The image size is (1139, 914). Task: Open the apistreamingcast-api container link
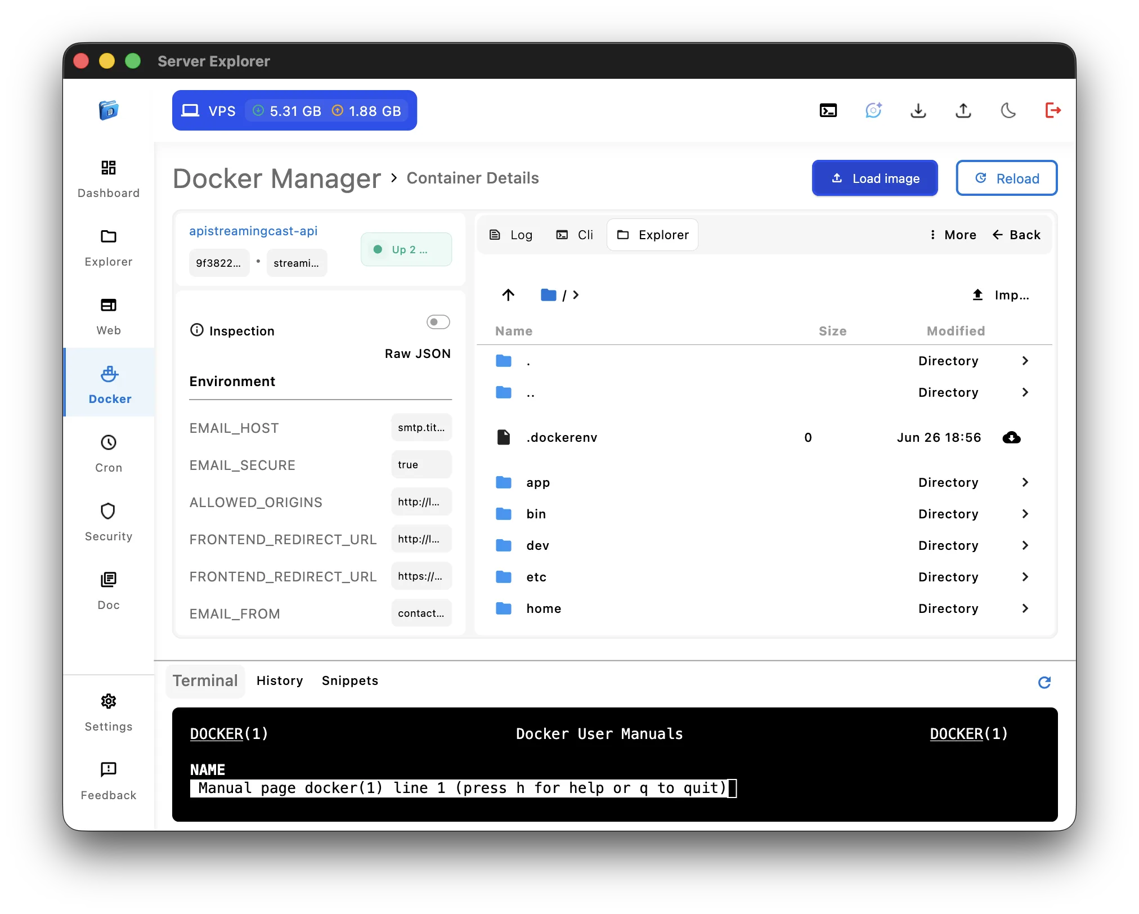tap(253, 231)
